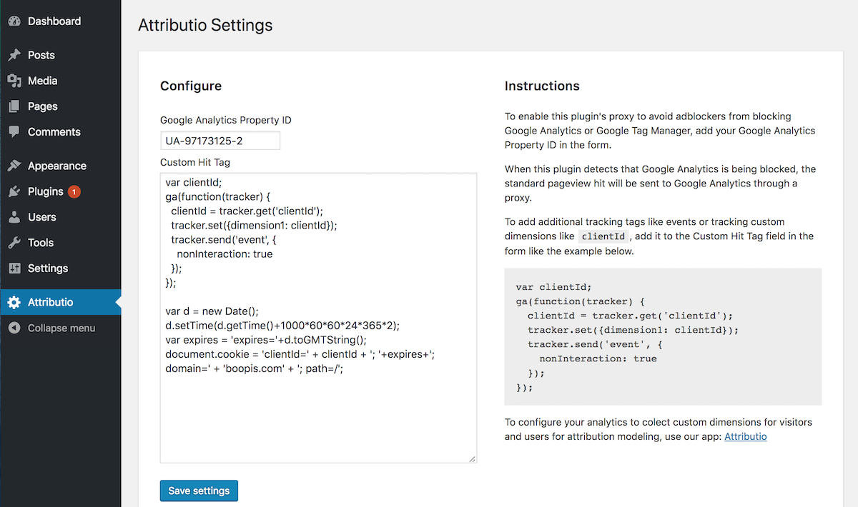Click the Pages icon in sidebar
858x507 pixels.
tap(14, 106)
